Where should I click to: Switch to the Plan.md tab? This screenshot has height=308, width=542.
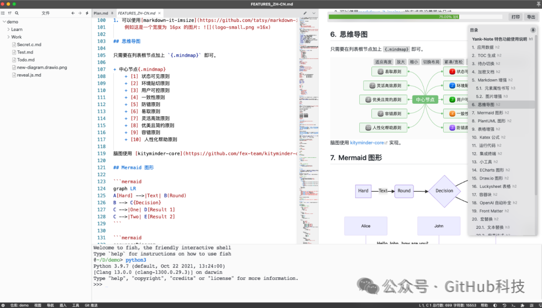tap(101, 13)
